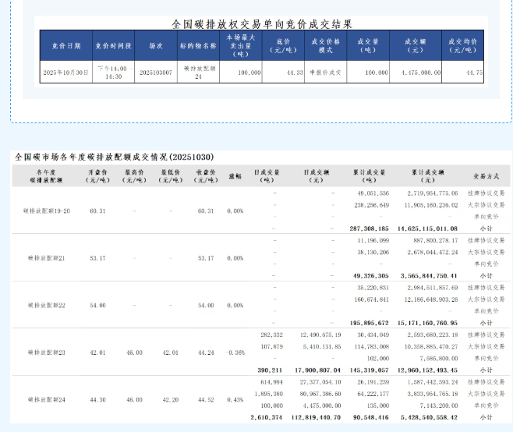This screenshot has width=513, height=432.
Task: Select the 开盘价 column header
Action: [97, 175]
